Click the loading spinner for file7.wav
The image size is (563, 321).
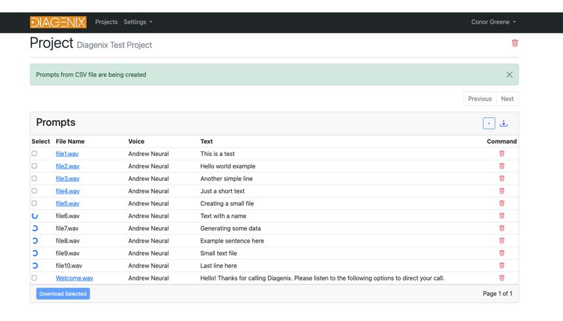[35, 228]
